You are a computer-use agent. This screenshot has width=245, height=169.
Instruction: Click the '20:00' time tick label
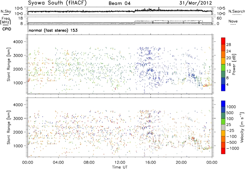pos(181,163)
